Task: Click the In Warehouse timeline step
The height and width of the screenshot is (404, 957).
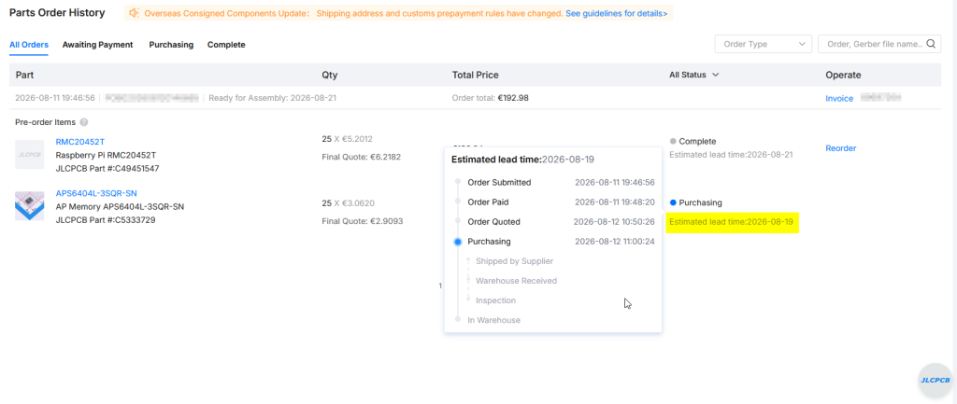Action: (x=494, y=320)
